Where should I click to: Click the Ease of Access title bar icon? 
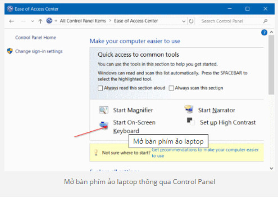point(10,9)
